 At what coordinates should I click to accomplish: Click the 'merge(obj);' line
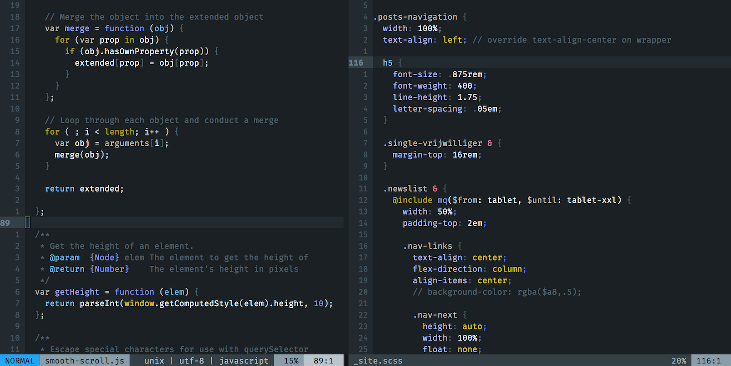pos(82,155)
